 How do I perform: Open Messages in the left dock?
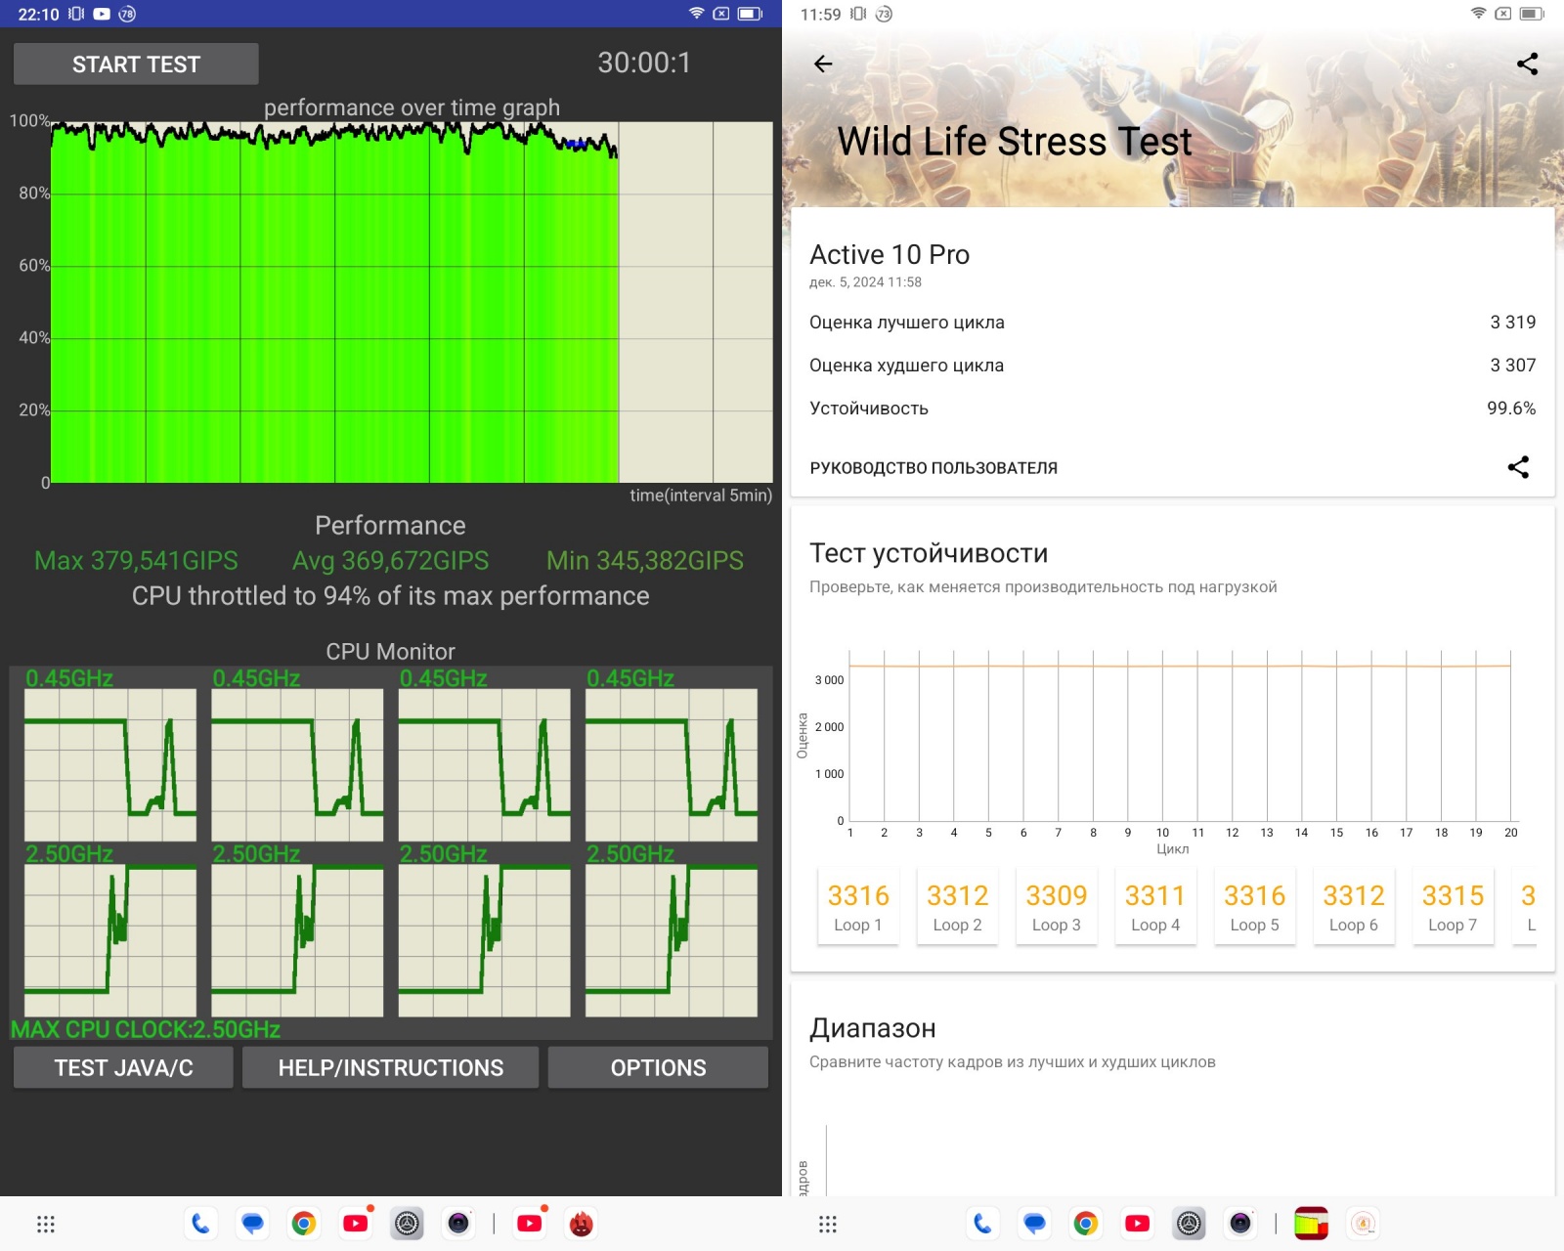252,1224
